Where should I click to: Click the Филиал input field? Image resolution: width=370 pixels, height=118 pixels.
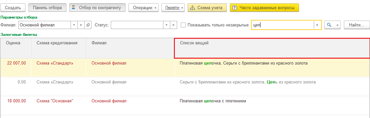tap(44, 25)
